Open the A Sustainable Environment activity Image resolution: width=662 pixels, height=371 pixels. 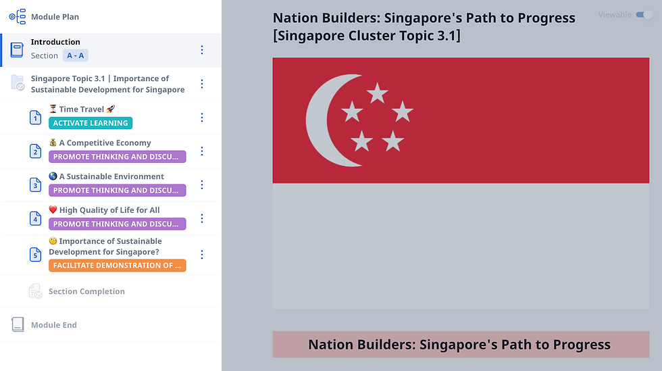pyautogui.click(x=111, y=184)
